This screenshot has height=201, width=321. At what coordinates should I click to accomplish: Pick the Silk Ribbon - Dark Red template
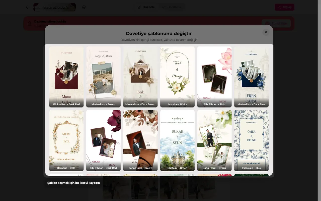click(103, 141)
